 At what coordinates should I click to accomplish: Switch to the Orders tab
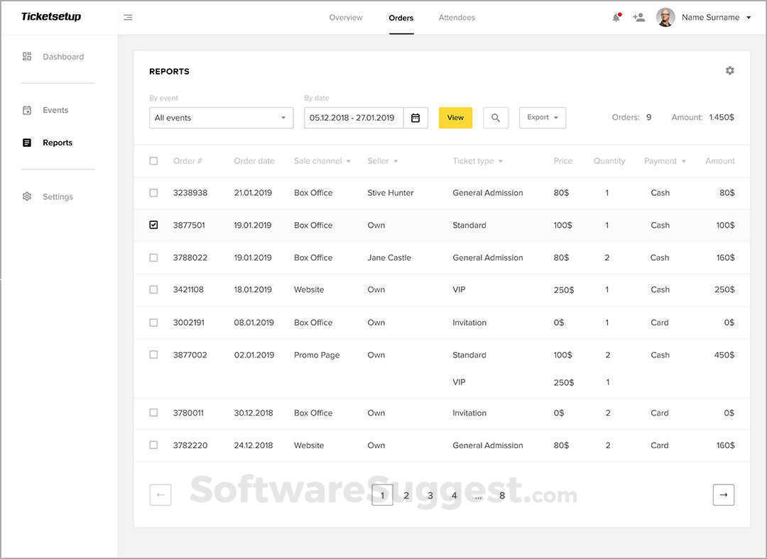coord(401,18)
